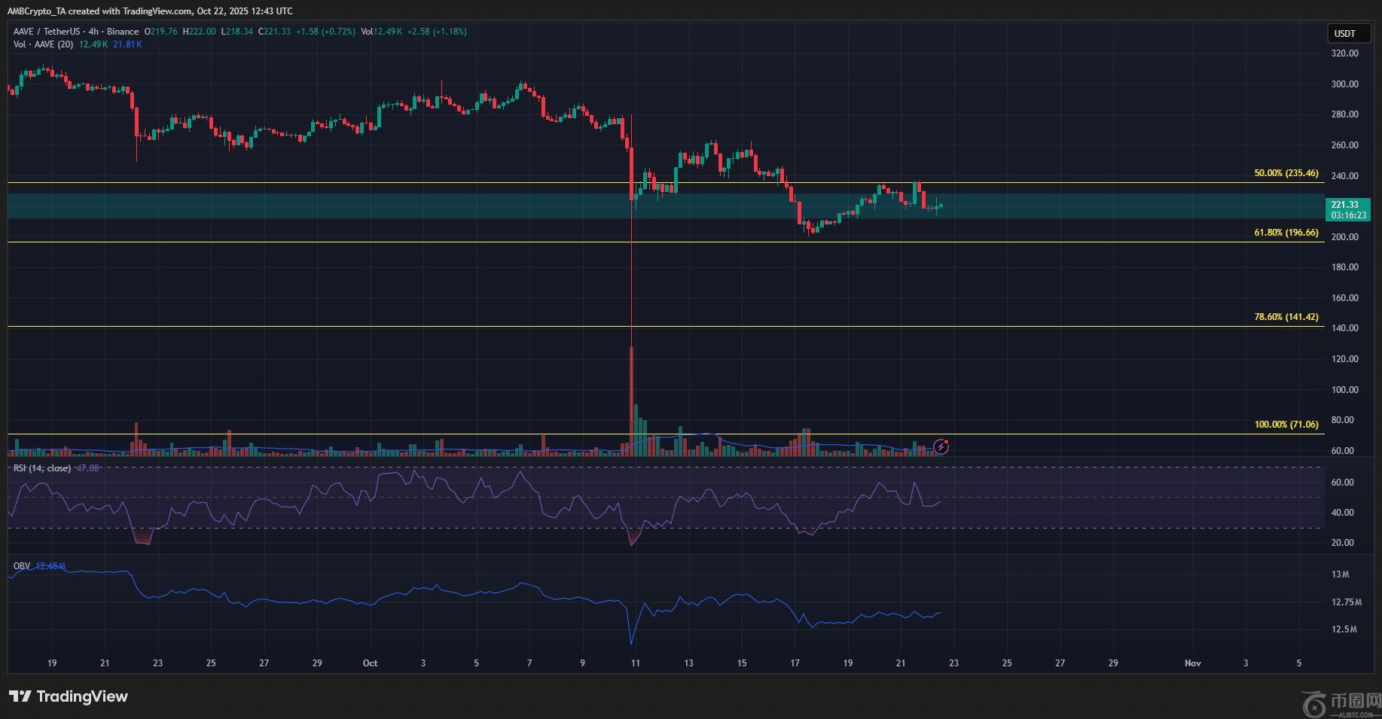
Task: Click the 100.00% (71.06) Fibonacci level label
Action: [x=1286, y=425]
